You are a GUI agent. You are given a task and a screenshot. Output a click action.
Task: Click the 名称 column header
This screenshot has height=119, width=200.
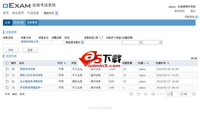(22, 63)
